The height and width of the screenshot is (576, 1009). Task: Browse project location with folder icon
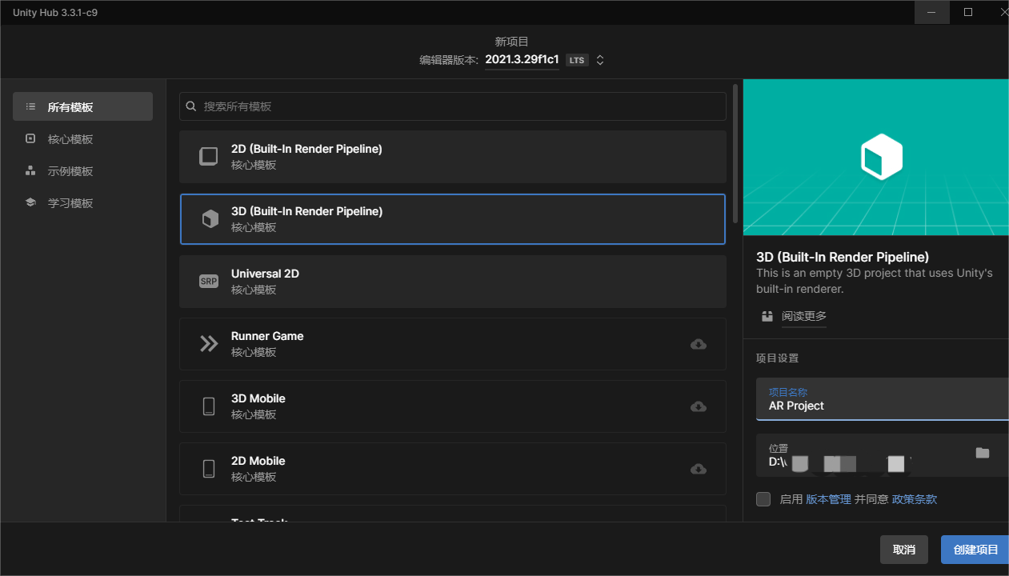coord(983,453)
